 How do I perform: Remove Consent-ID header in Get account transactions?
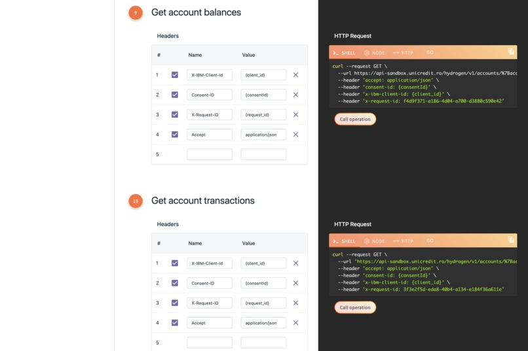click(x=295, y=283)
